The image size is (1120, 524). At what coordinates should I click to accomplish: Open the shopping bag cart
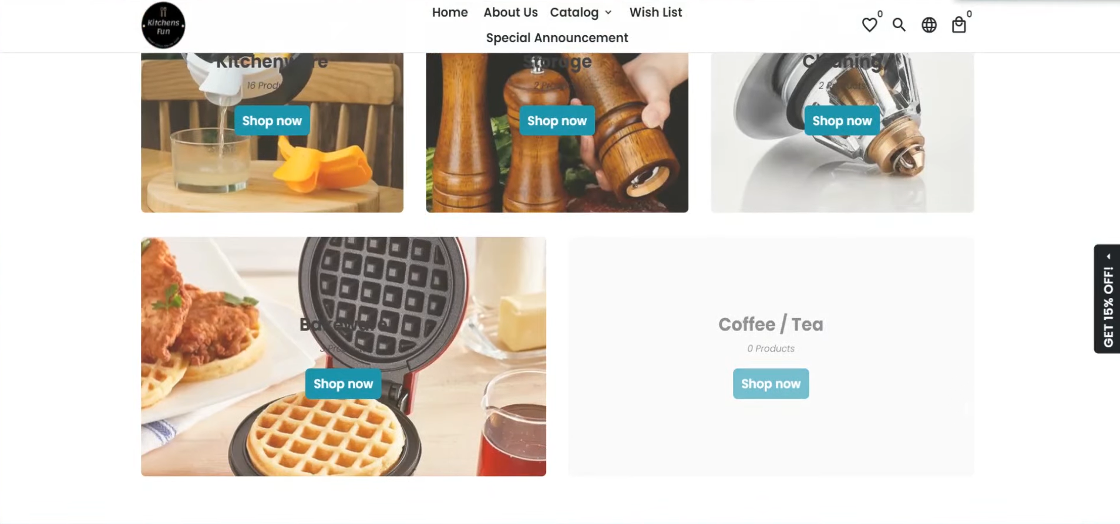pyautogui.click(x=958, y=25)
